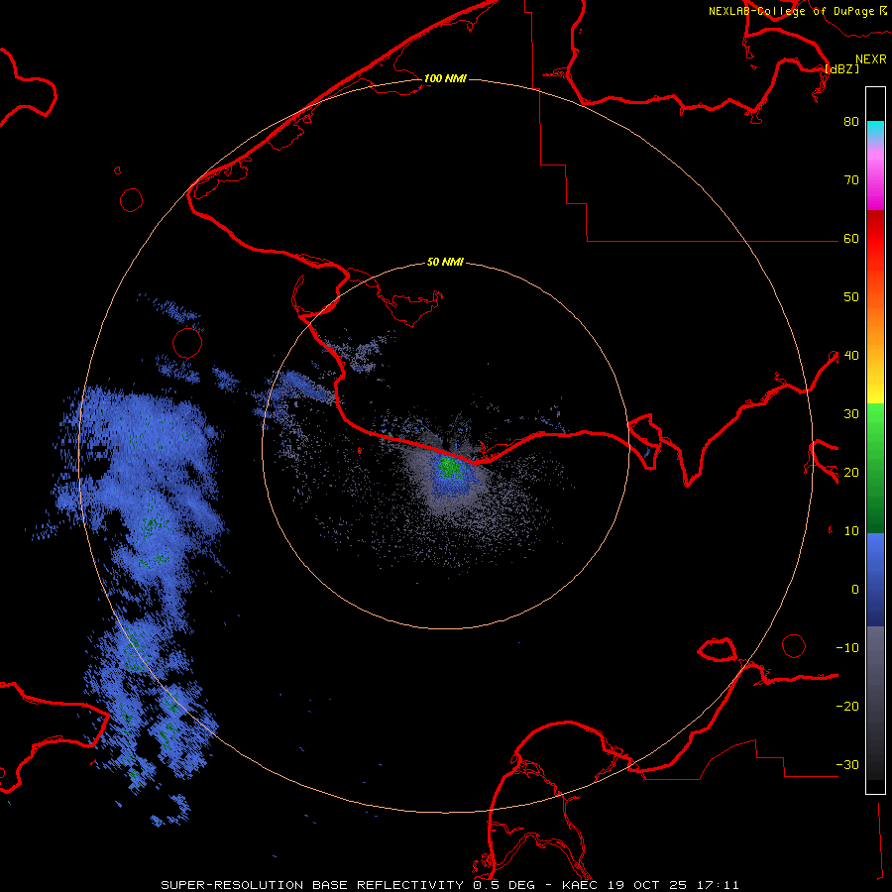Click the 10 value on the dBZ scale
Image resolution: width=892 pixels, height=892 pixels.
tap(851, 531)
